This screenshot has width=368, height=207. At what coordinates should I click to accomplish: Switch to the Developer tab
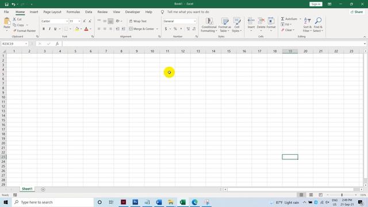[x=132, y=12]
